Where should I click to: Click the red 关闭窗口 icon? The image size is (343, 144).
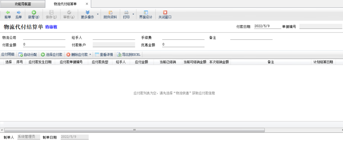pos(165,13)
